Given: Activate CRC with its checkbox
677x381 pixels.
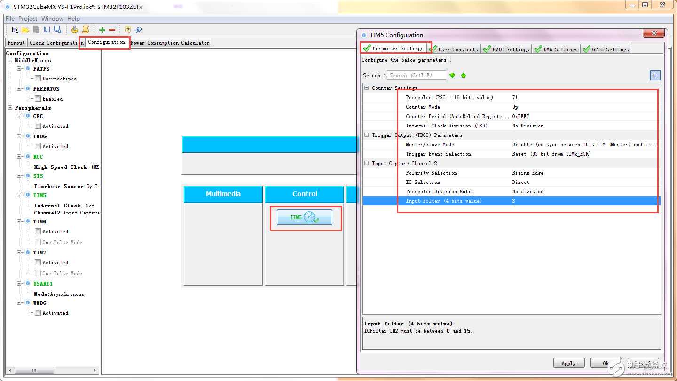Looking at the screenshot, I should 38,126.
